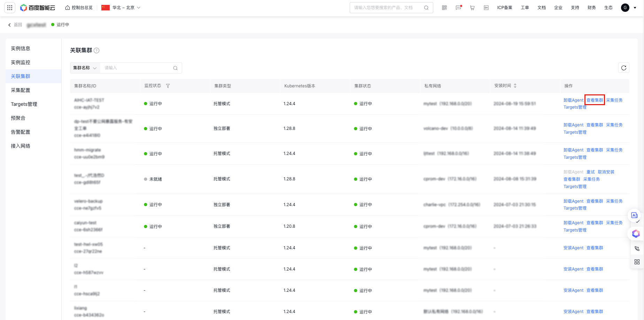Image resolution: width=644 pixels, height=320 pixels.
Task: Select 告警配置 in sidebar
Action: pyautogui.click(x=33, y=132)
